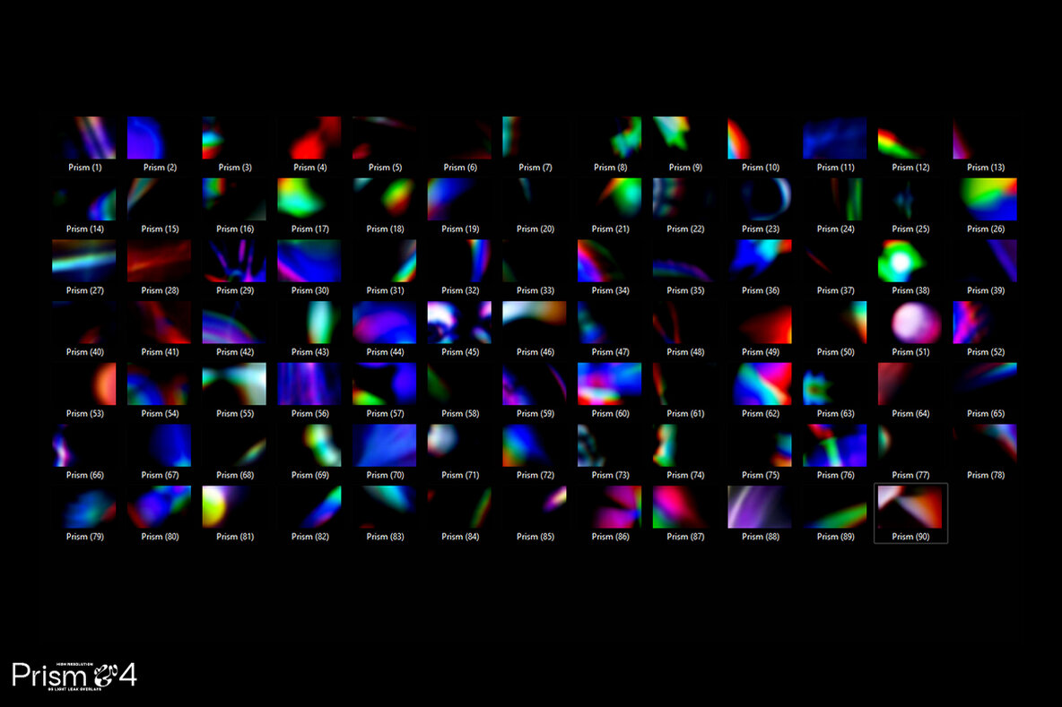Select the Prism (4) red flare thumbnail
The height and width of the screenshot is (707, 1062).
point(309,139)
